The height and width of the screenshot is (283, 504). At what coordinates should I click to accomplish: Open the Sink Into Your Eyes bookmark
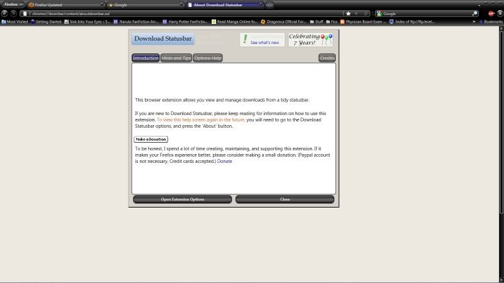(87, 21)
